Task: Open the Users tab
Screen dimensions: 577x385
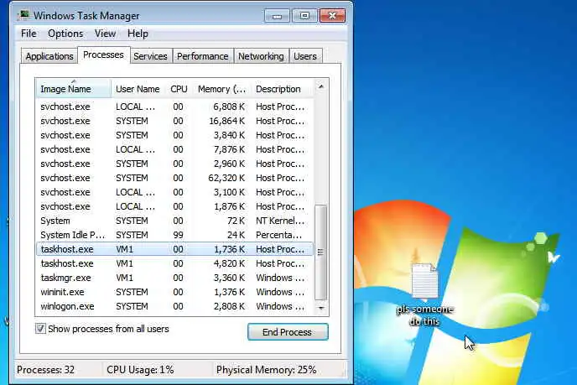Action: pos(305,56)
